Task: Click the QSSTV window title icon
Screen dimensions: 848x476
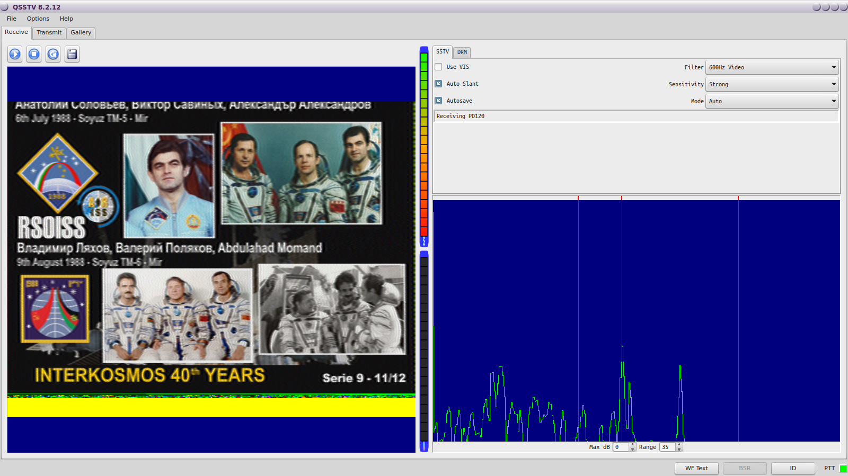Action: pyautogui.click(x=4, y=7)
